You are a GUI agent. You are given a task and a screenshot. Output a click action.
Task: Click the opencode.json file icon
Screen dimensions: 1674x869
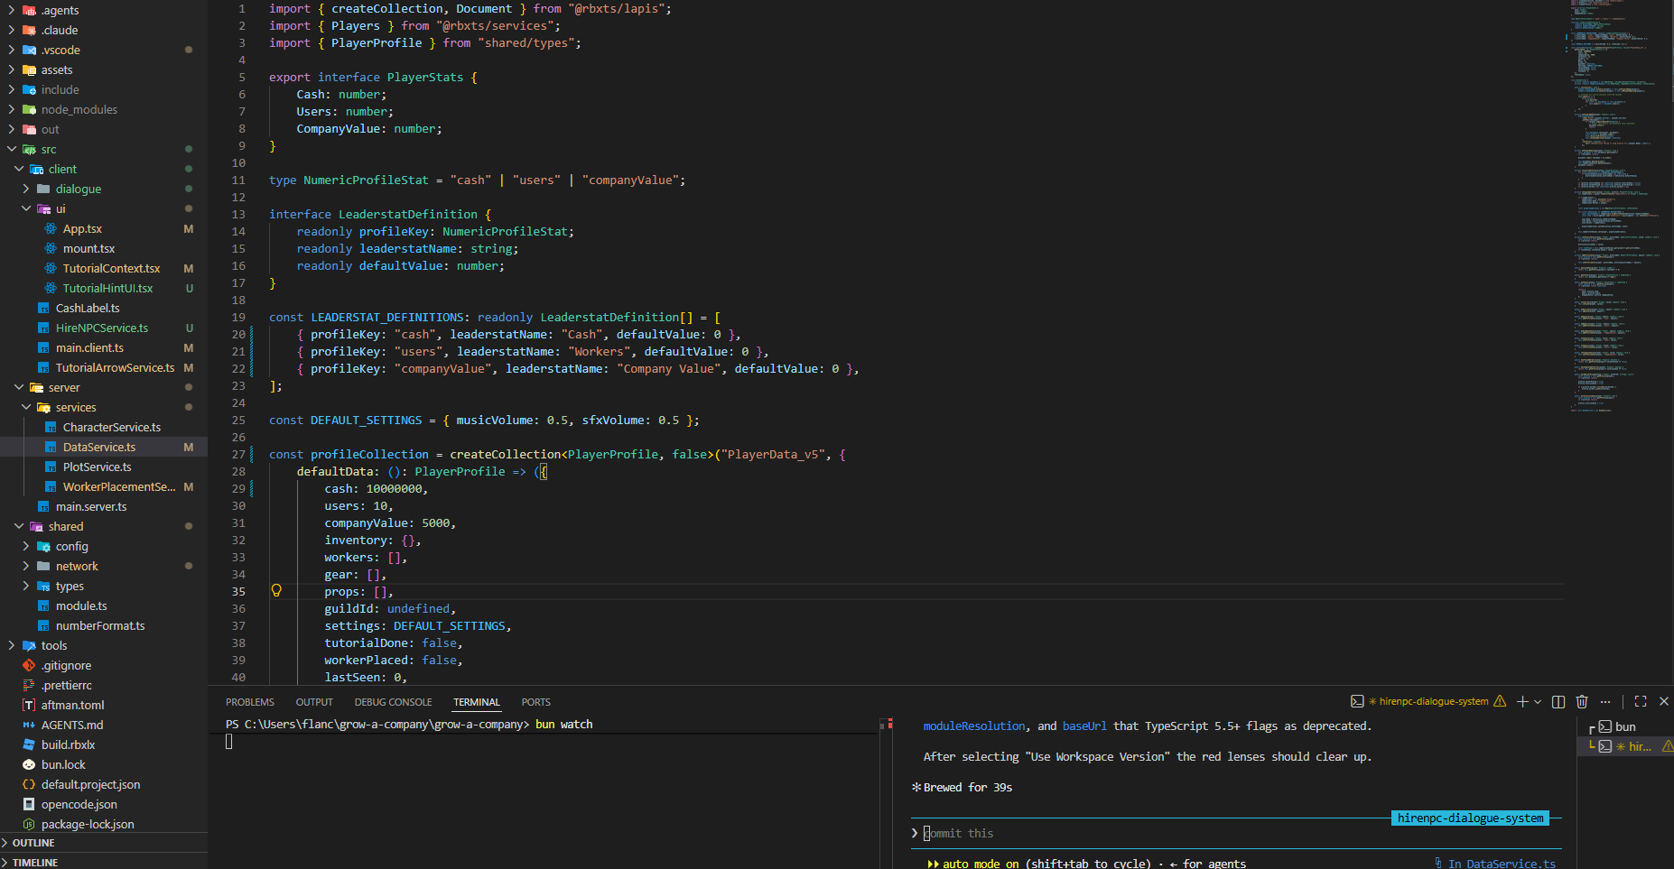click(29, 804)
